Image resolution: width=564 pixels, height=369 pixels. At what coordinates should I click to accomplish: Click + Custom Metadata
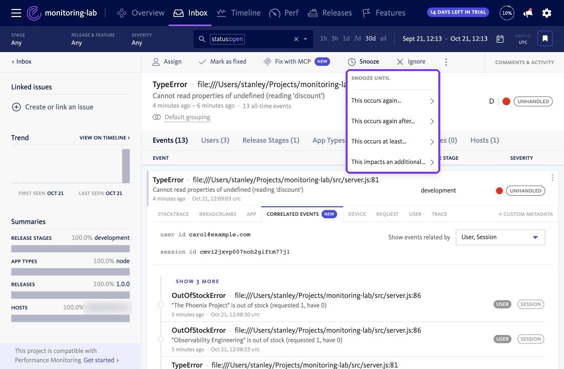(x=525, y=214)
